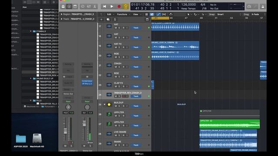Click UPFILTER track 27 music note icon

click(109, 124)
